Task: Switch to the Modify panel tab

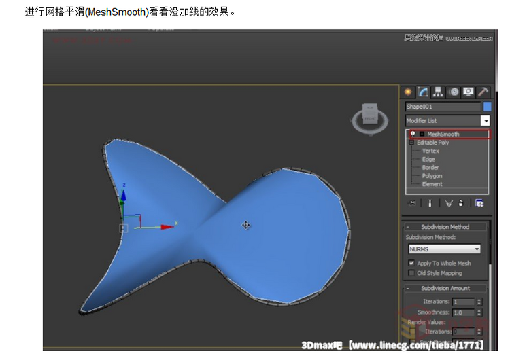Action: point(423,92)
